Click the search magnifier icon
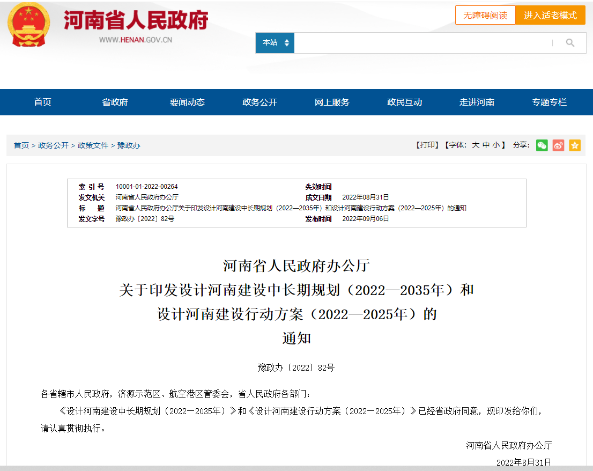The width and height of the screenshot is (593, 471). (x=570, y=43)
